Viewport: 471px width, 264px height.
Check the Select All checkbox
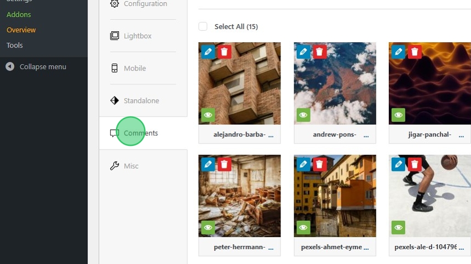coord(203,26)
